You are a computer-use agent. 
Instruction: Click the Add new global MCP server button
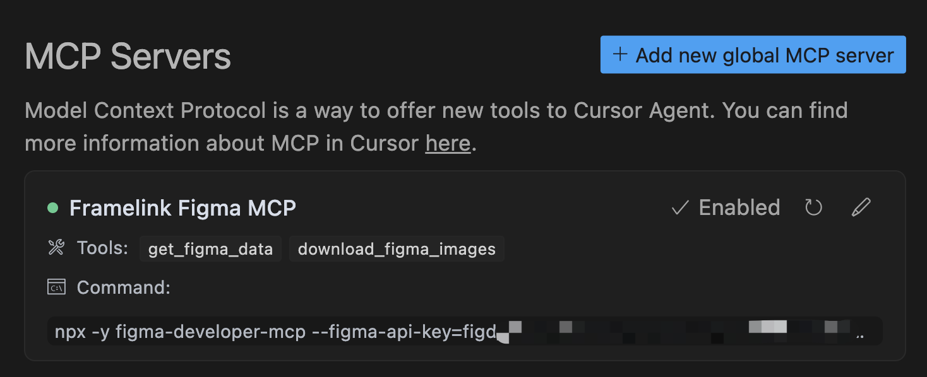[x=753, y=55]
